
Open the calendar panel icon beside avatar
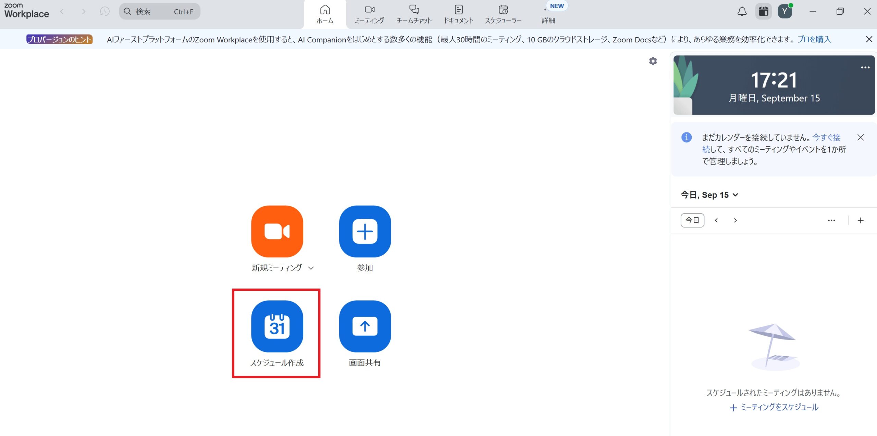pos(763,12)
